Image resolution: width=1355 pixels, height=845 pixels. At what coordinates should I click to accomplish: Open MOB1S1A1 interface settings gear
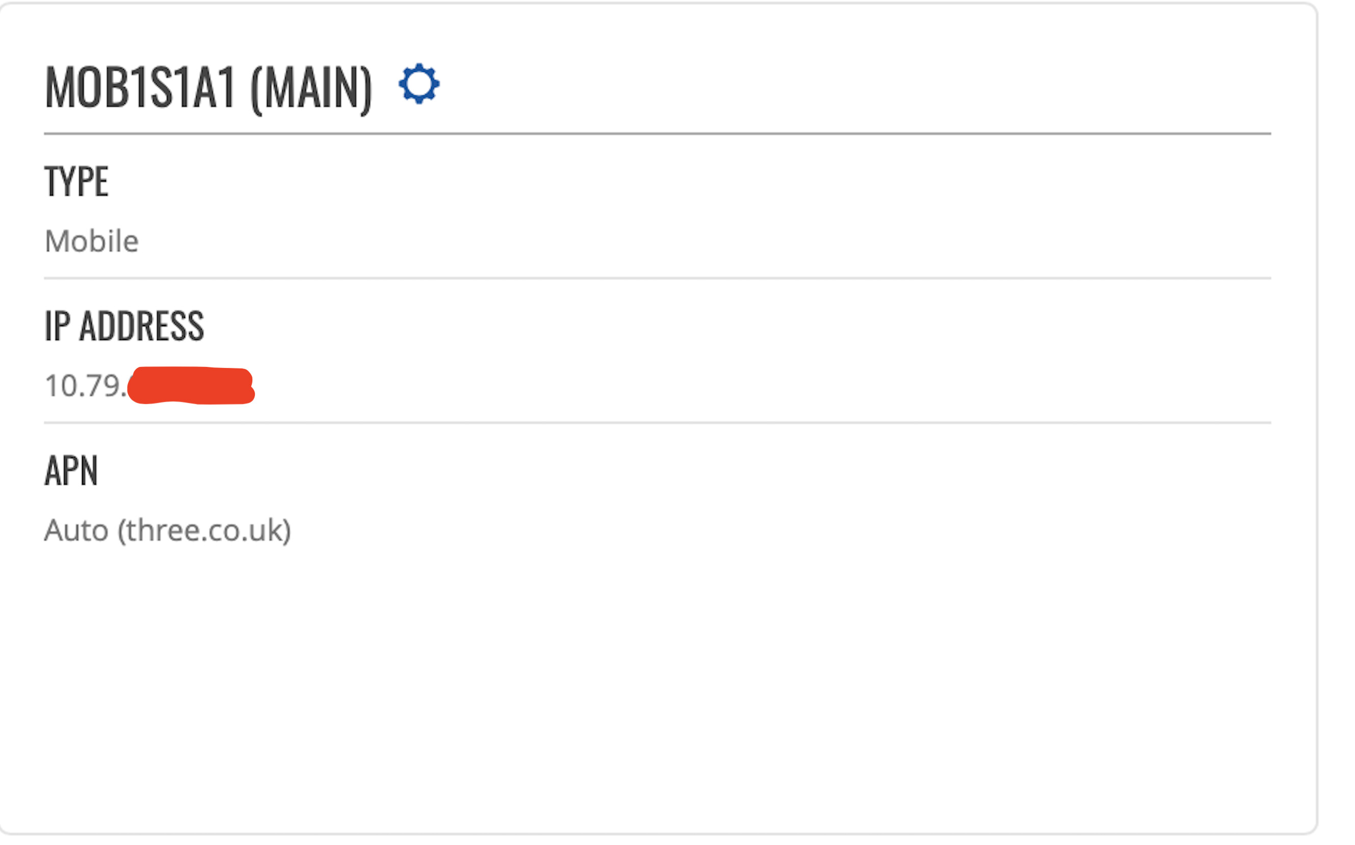pos(419,84)
